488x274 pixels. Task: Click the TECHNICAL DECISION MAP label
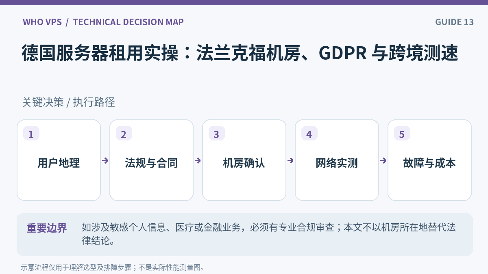(129, 22)
